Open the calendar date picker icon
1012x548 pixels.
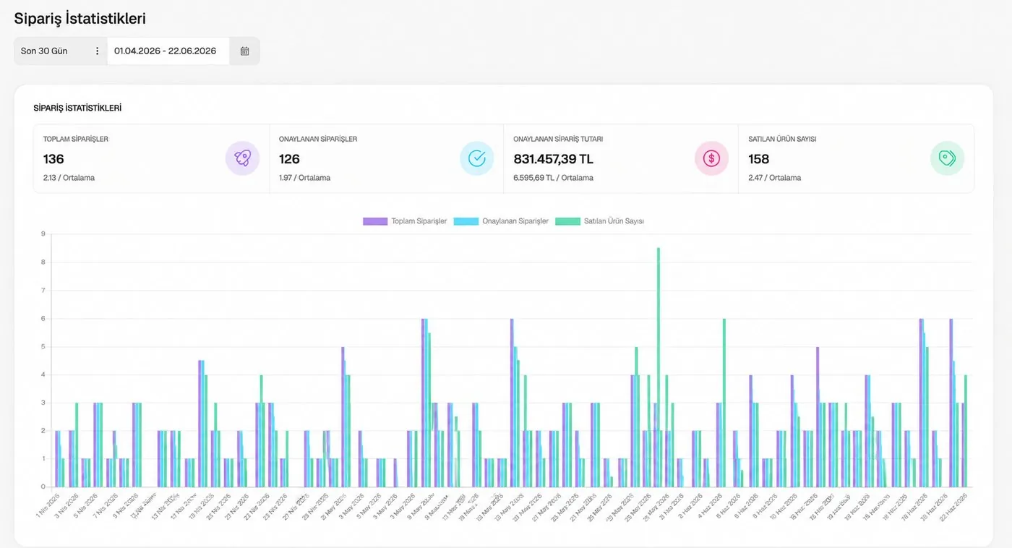(244, 51)
